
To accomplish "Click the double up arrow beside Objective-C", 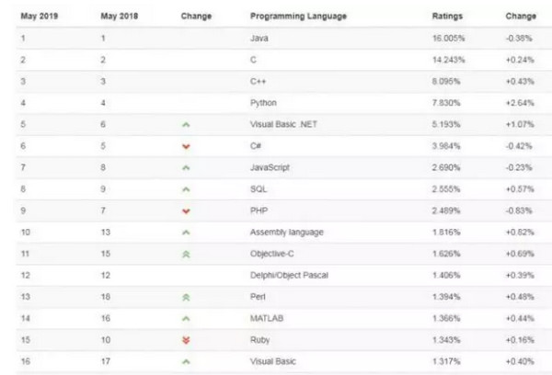I will pos(187,252).
